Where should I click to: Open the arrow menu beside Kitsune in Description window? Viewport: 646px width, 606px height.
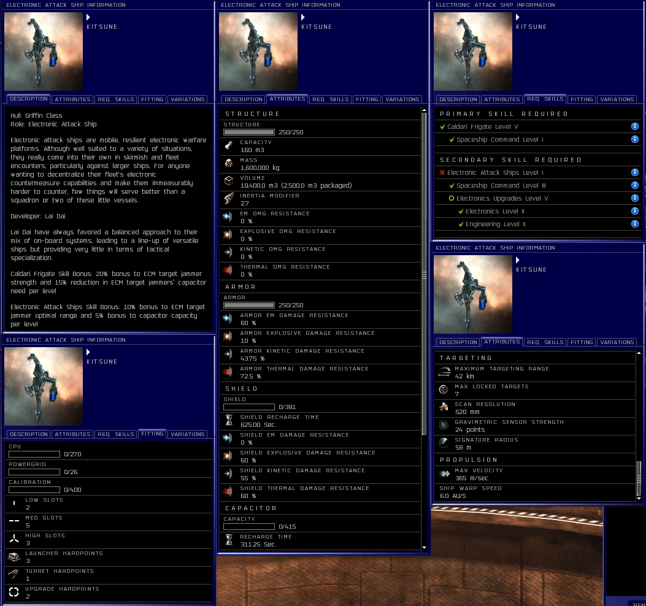[x=88, y=17]
